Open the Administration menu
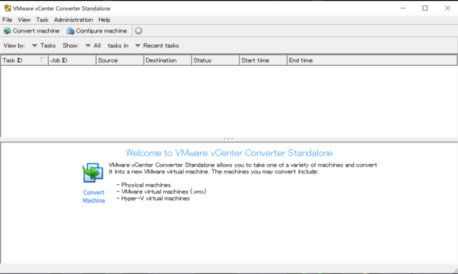This screenshot has height=274, width=458. pyautogui.click(x=73, y=20)
